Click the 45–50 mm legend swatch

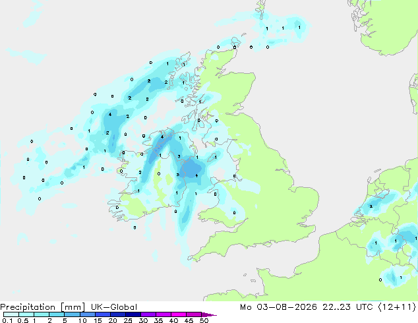pyautogui.click(x=194, y=314)
